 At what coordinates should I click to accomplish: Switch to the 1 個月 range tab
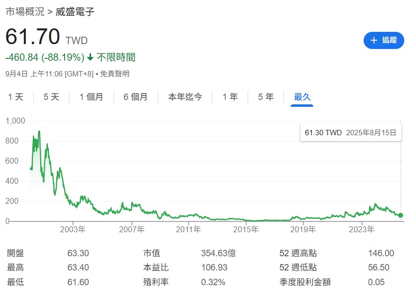point(91,97)
